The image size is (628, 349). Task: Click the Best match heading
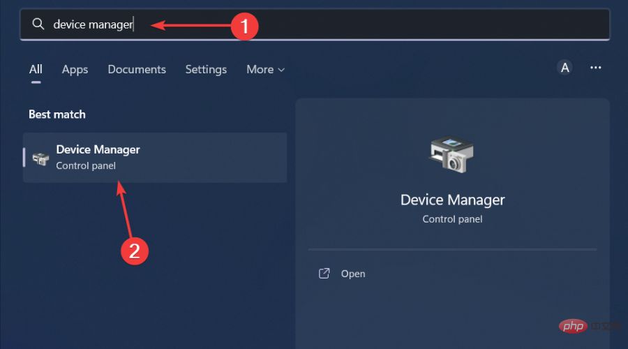click(x=57, y=114)
